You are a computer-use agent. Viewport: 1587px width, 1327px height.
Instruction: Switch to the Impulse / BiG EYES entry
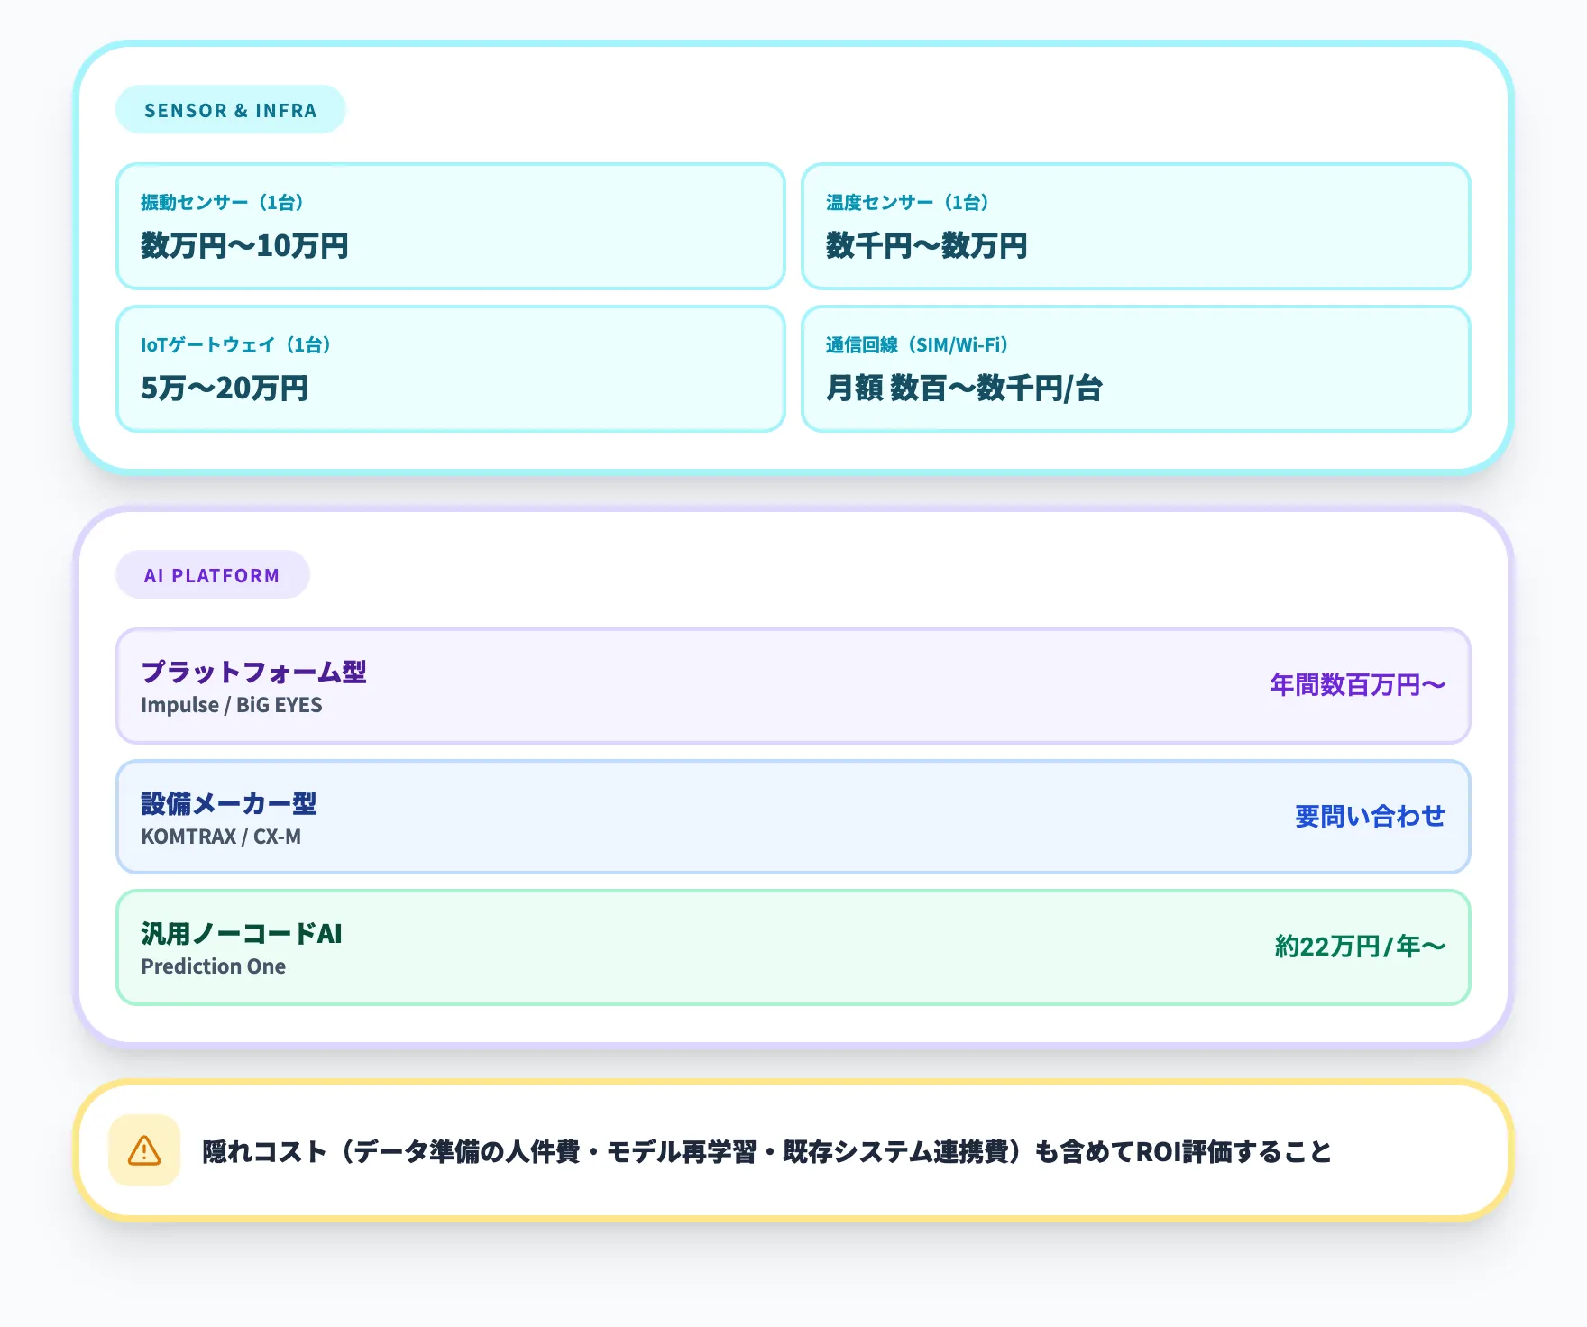(x=233, y=706)
